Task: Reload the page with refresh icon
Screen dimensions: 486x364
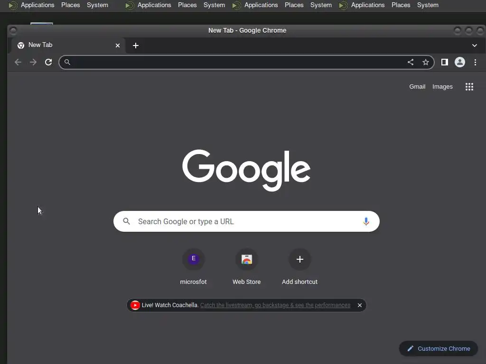Action: pyautogui.click(x=48, y=62)
